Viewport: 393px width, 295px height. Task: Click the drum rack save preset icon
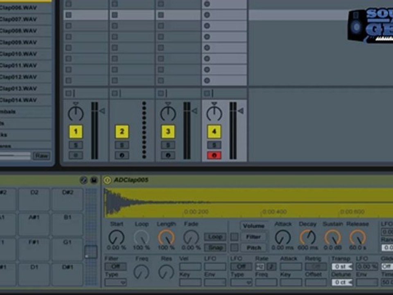coord(94,180)
